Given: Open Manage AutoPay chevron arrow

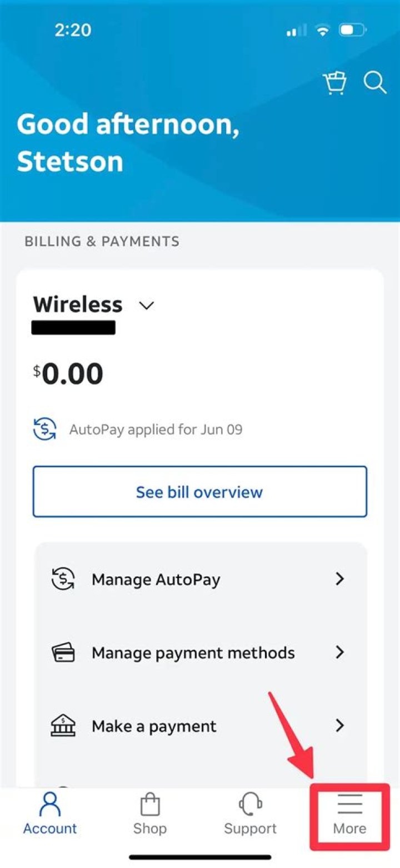Looking at the screenshot, I should [340, 579].
